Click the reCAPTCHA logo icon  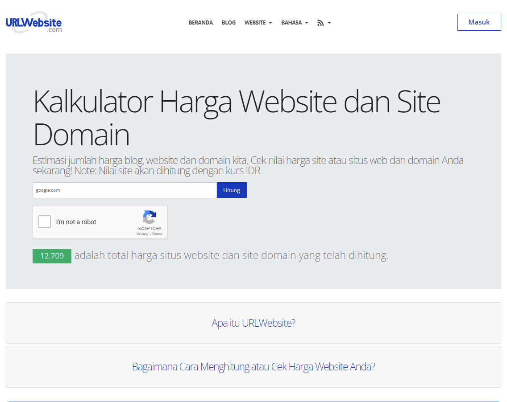[x=150, y=217]
